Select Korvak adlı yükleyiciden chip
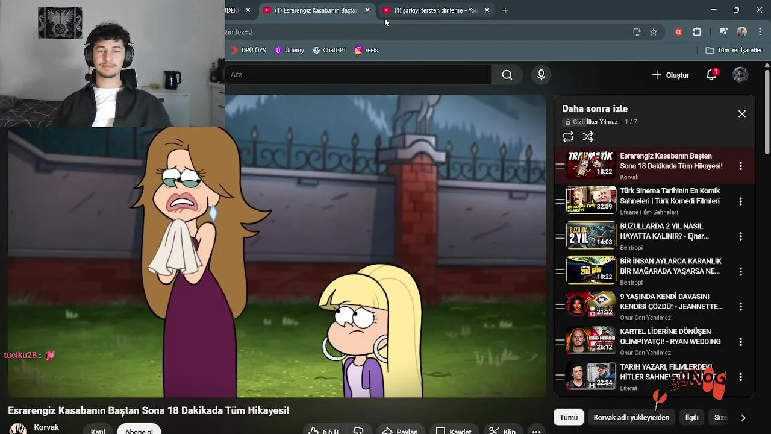 pos(631,417)
